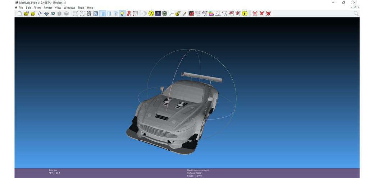Toggle back-face culling icon
The height and width of the screenshot is (178, 374).
click(x=136, y=14)
